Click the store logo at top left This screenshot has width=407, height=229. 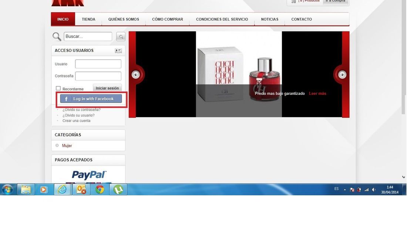[68, 3]
